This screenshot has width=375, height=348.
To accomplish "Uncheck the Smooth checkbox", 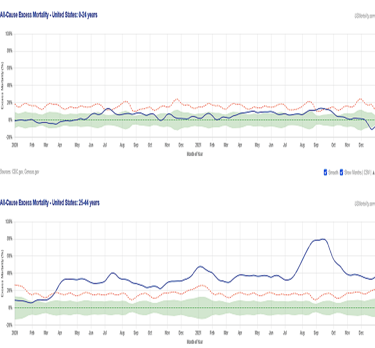I will pos(326,172).
